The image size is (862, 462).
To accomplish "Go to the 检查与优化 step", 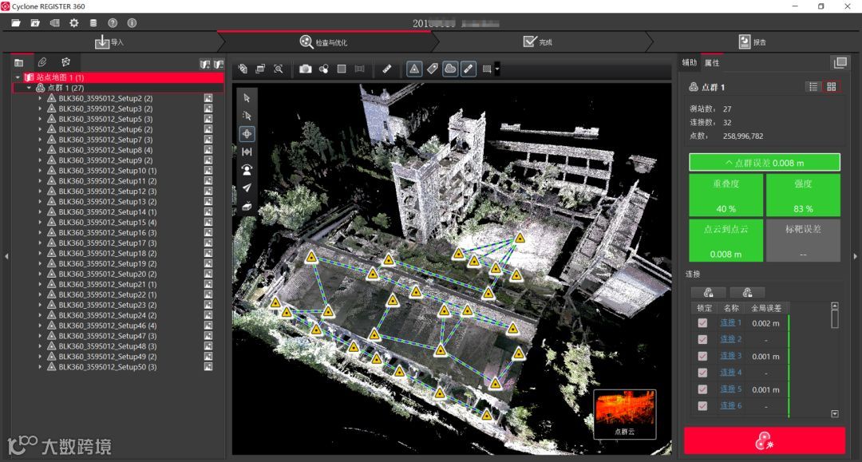I will [x=323, y=41].
